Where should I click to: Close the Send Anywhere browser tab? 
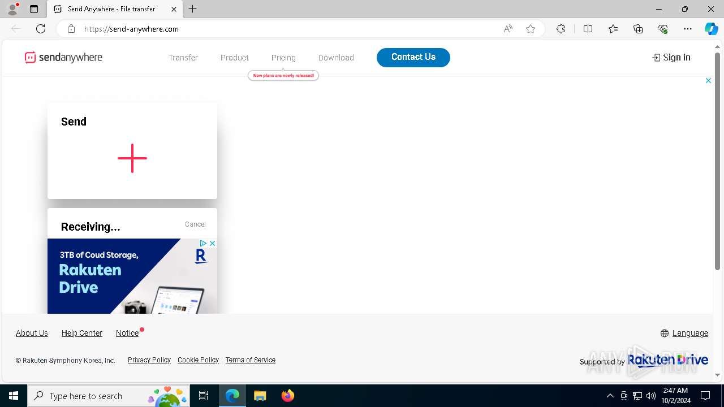(x=174, y=9)
